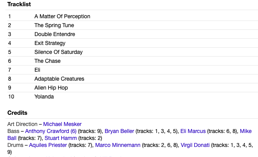Open the Michael Mesker artist link
Viewport: 258px width, 157px height.
[62, 124]
